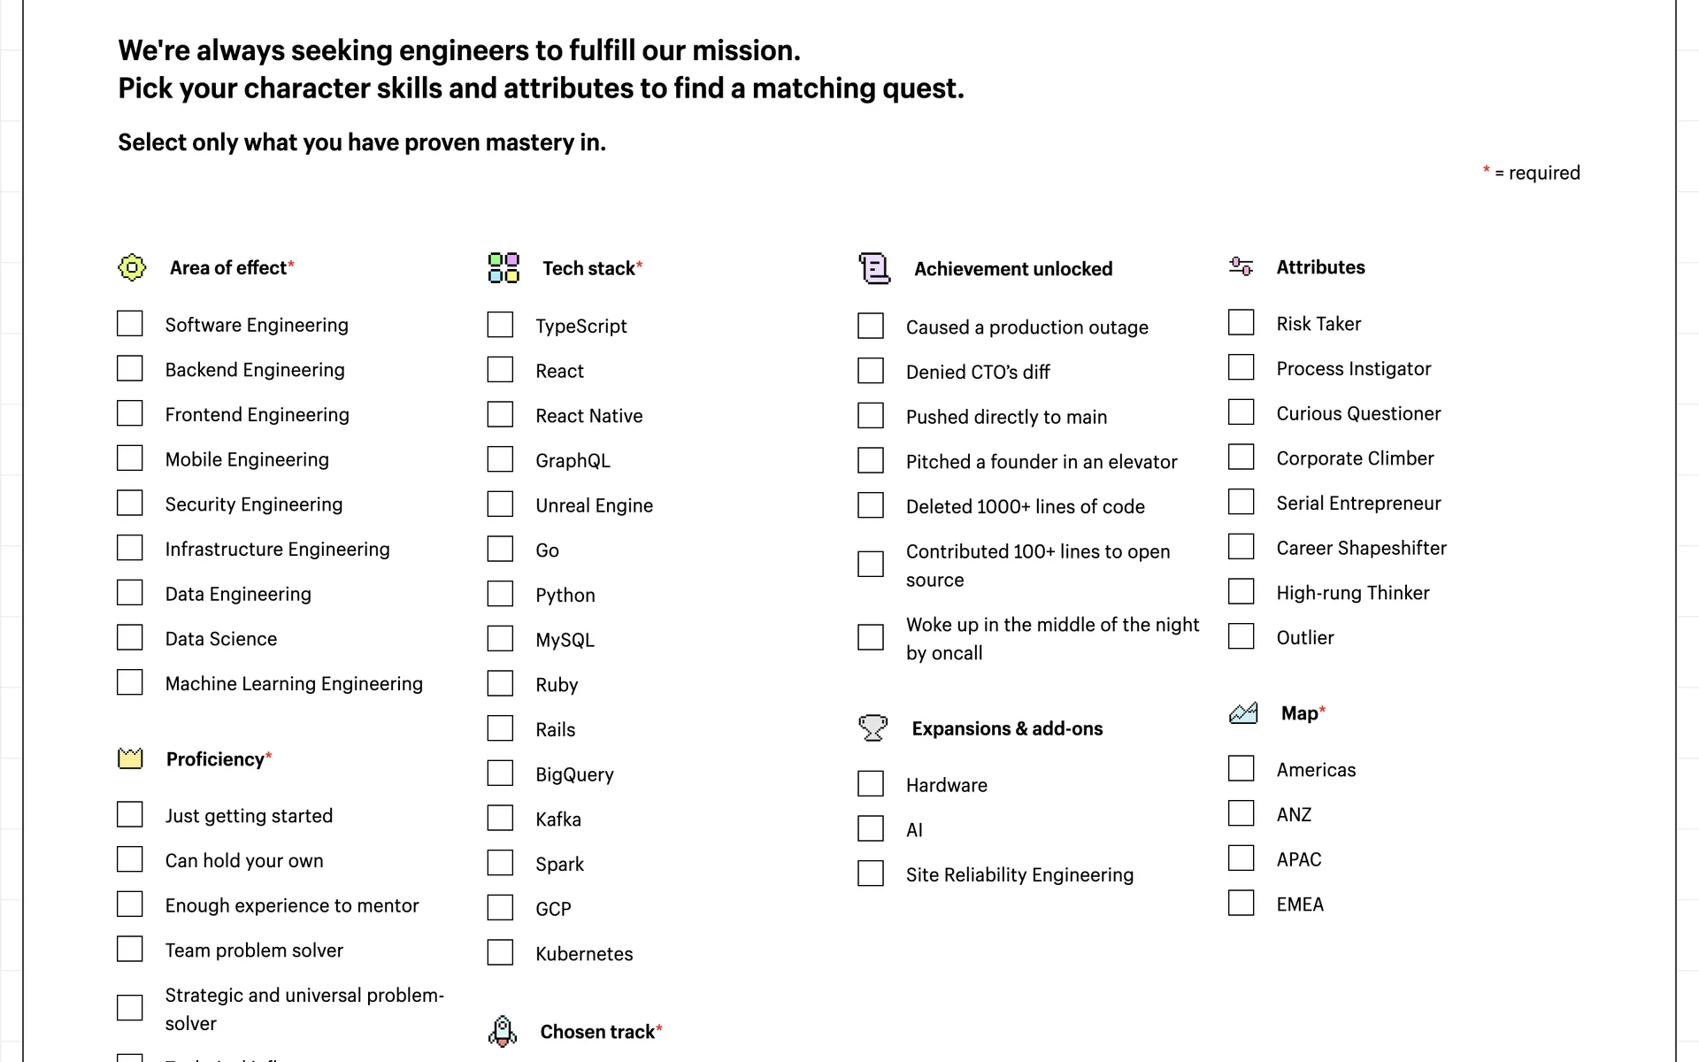
Task: Check the Site Reliability Engineering checkbox
Action: 871,873
